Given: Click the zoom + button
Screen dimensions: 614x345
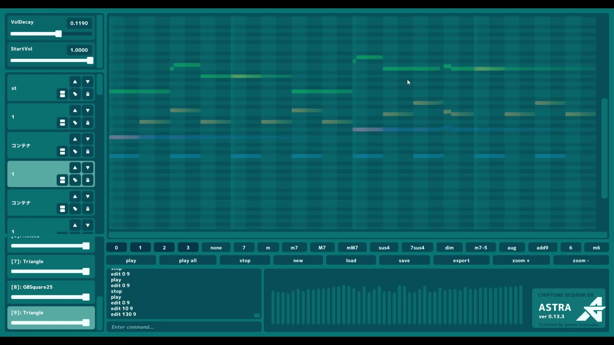Looking at the screenshot, I should pos(521,260).
